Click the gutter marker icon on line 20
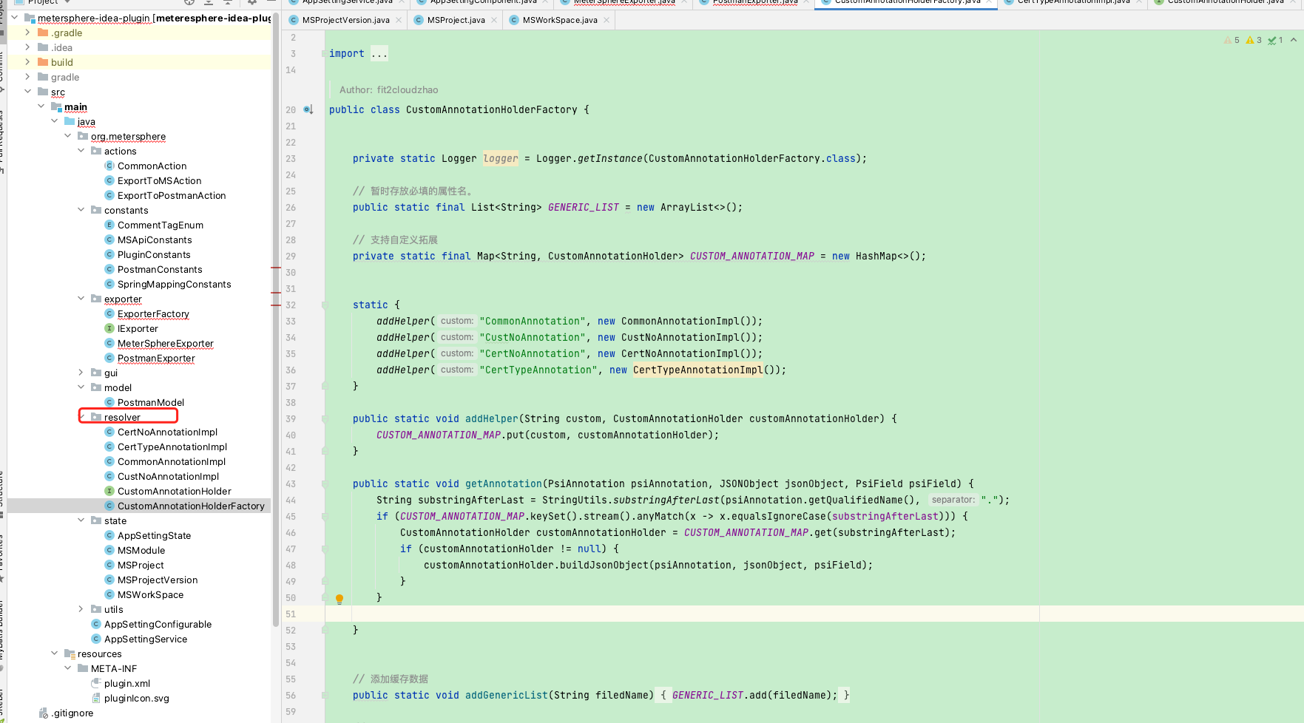 [x=308, y=109]
